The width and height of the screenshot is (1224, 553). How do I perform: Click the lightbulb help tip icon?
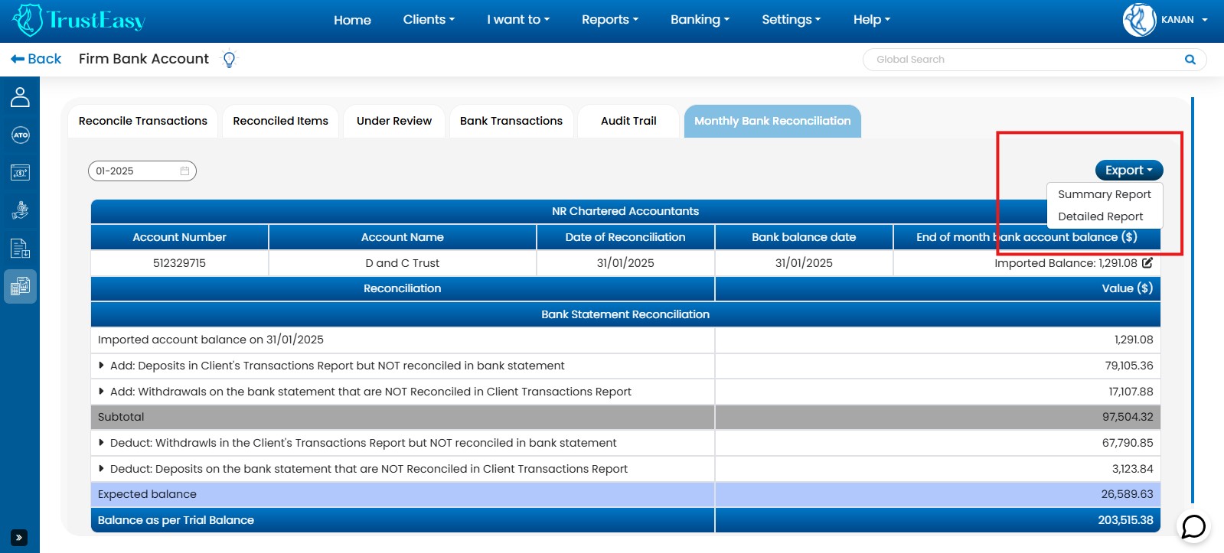point(229,59)
